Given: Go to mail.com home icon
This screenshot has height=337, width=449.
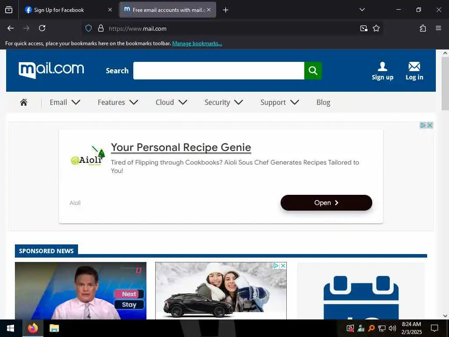Looking at the screenshot, I should click(24, 102).
